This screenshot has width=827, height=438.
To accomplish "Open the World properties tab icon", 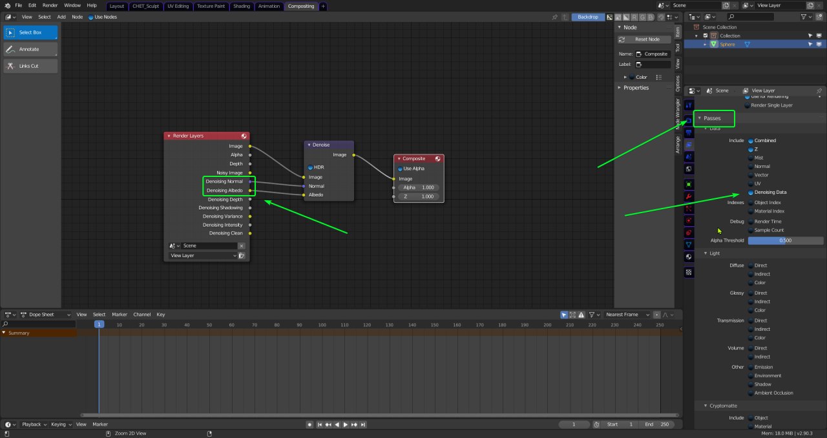I will coord(689,169).
